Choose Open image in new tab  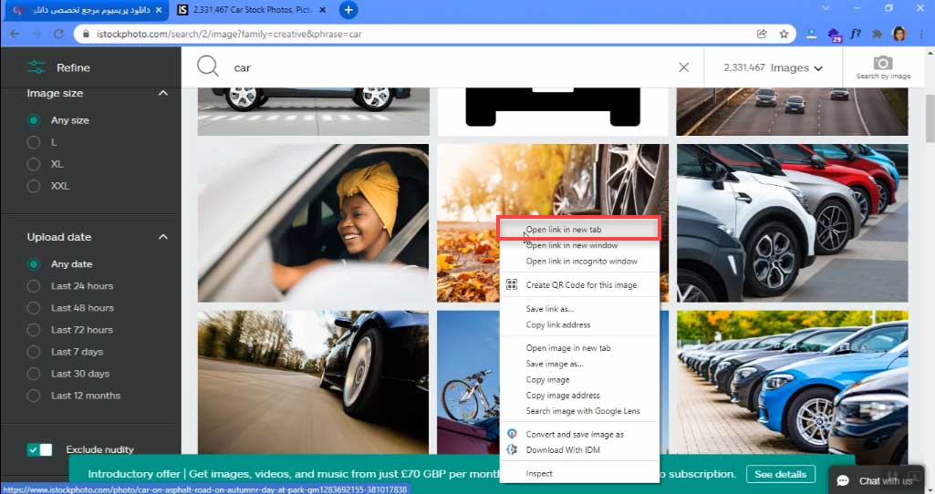click(x=579, y=348)
